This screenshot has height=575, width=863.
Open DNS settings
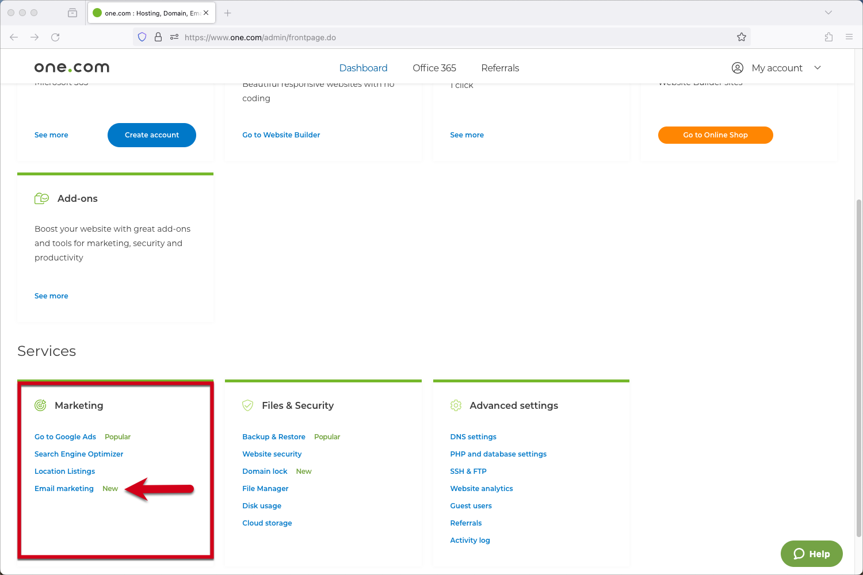point(473,436)
